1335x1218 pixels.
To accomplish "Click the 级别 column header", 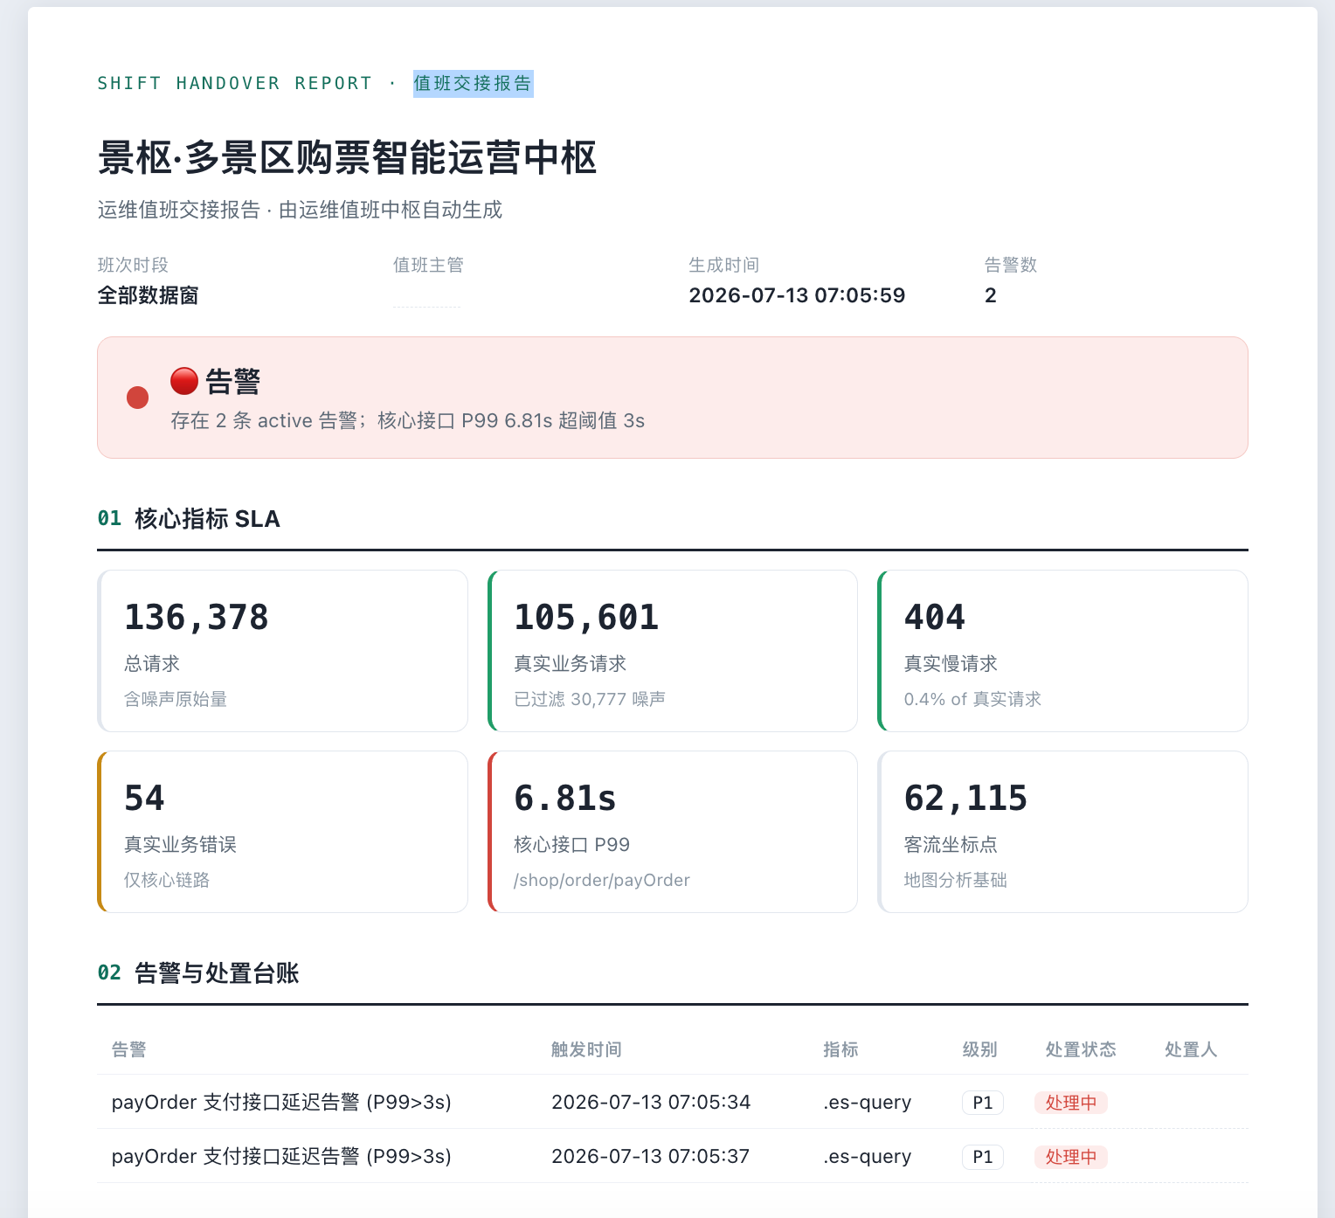I will pyautogui.click(x=980, y=1049).
